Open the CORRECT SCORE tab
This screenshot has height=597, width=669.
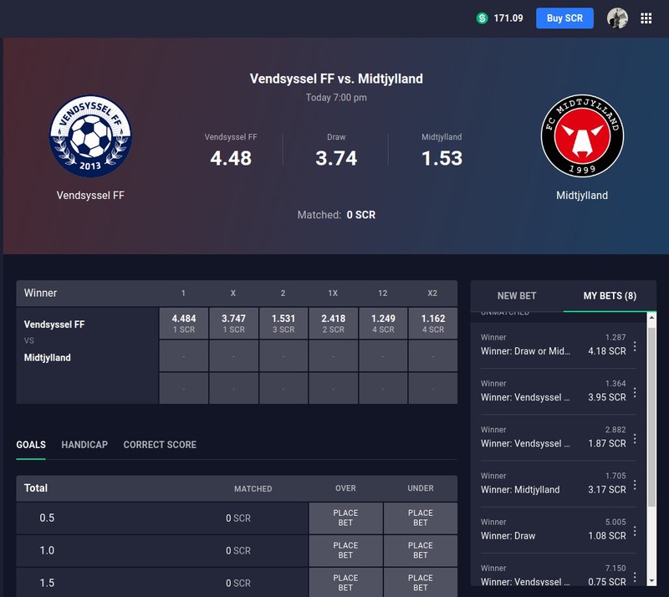160,445
